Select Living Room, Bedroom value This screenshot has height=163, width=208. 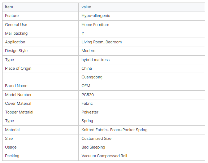pos(101,42)
